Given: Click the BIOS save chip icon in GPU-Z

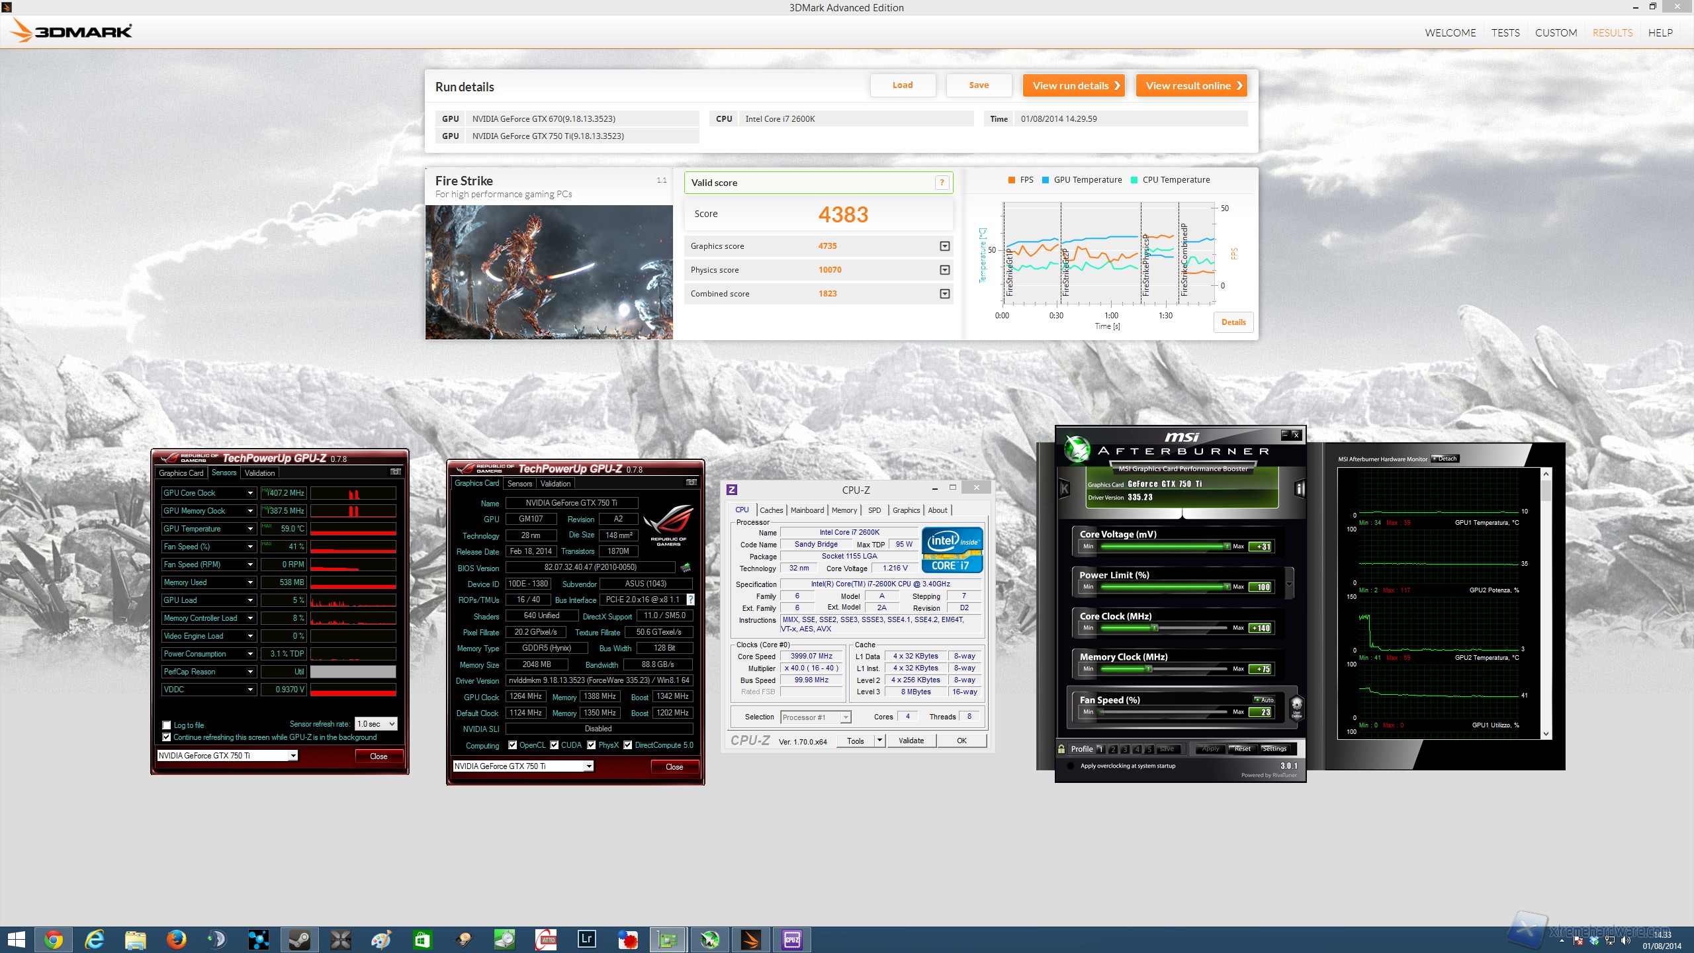Looking at the screenshot, I should (x=686, y=568).
